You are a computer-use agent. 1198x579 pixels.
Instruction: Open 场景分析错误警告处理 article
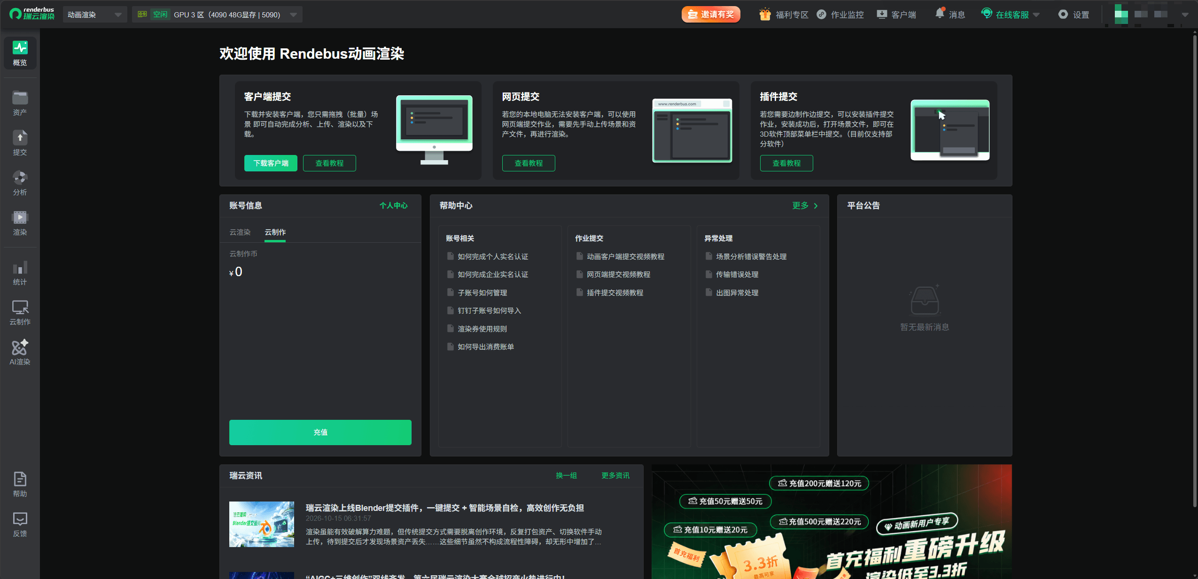click(751, 256)
